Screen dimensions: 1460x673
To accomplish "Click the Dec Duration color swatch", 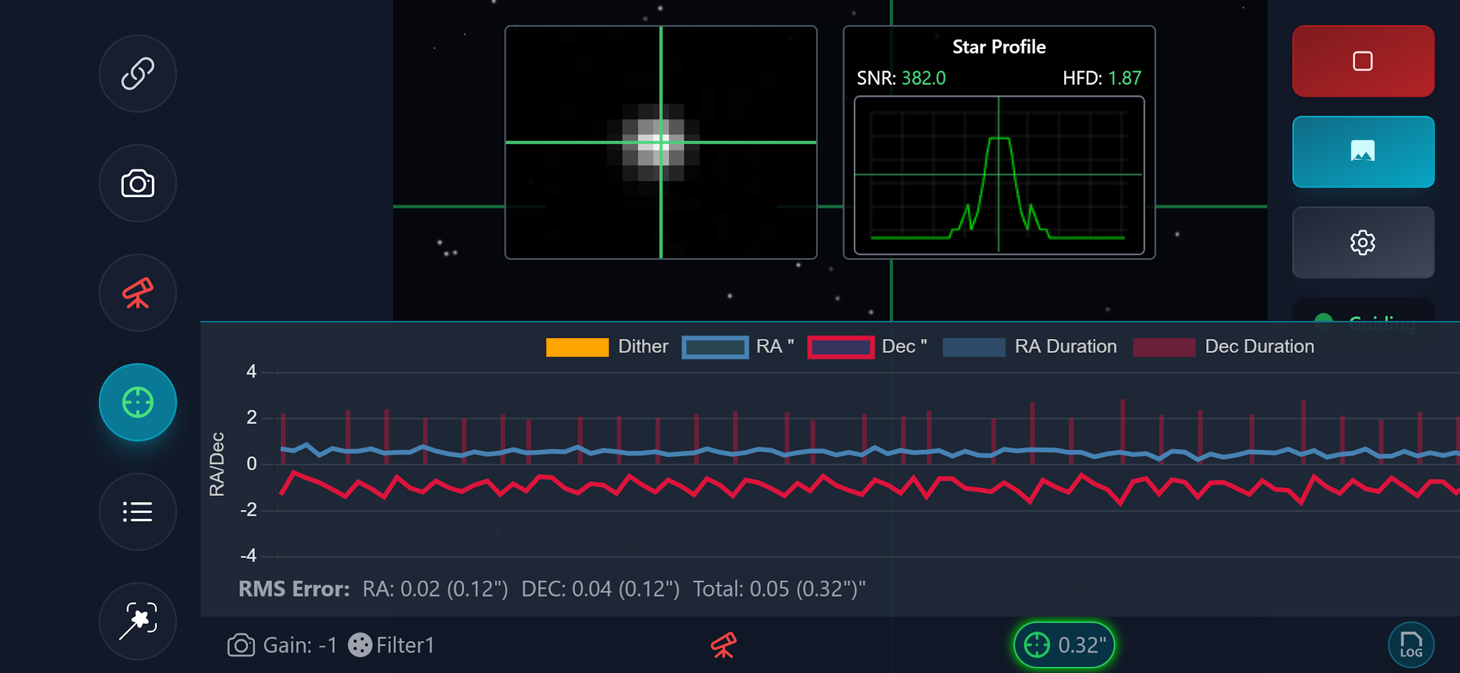I will tap(1163, 347).
